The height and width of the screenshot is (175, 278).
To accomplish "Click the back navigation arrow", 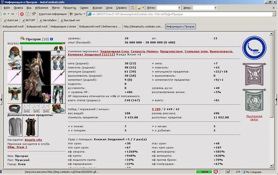I will (x=5, y=14).
